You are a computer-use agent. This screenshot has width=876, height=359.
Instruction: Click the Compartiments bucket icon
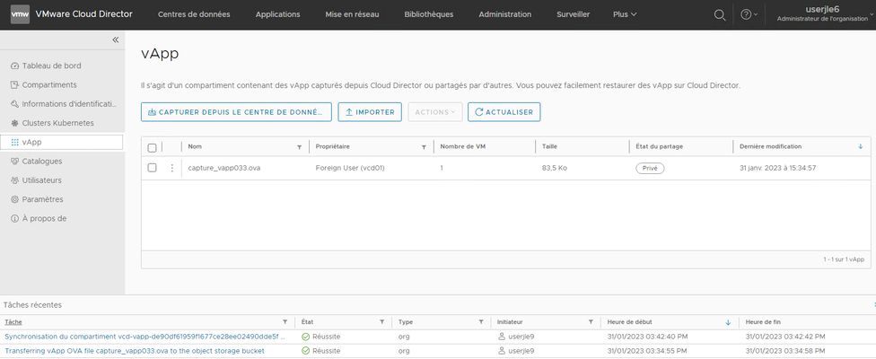15,85
